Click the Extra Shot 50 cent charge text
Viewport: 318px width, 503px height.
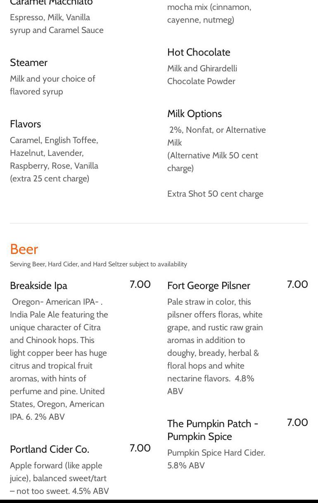click(x=215, y=194)
